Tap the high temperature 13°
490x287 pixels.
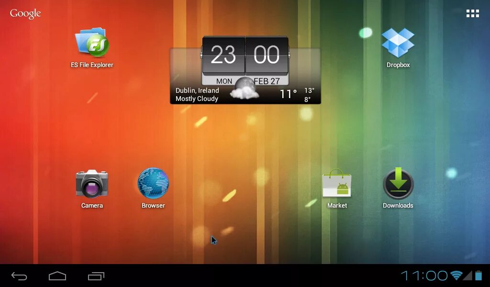pos(309,90)
